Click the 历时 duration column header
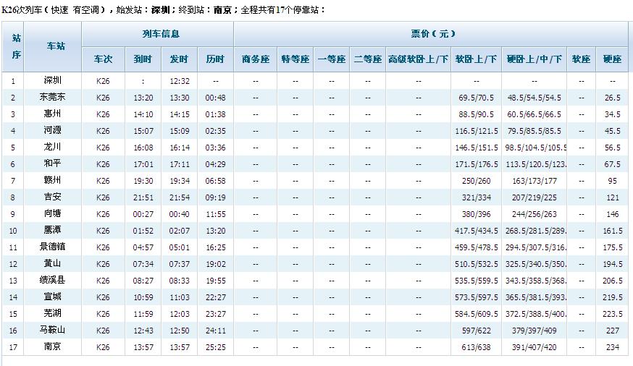Viewport: 633px width, 366px height. click(x=215, y=59)
